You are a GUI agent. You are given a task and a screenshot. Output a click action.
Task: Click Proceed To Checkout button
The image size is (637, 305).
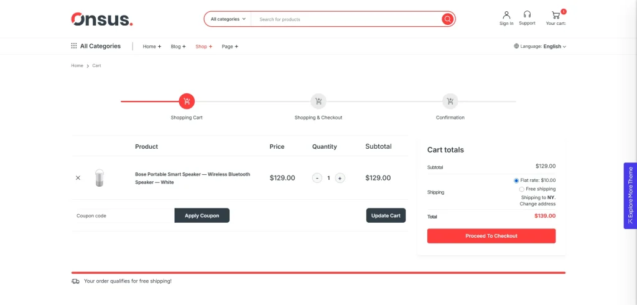[491, 236]
